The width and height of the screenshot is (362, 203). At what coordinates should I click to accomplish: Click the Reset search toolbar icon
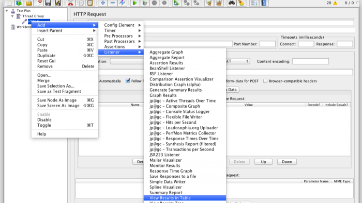[242, 3]
